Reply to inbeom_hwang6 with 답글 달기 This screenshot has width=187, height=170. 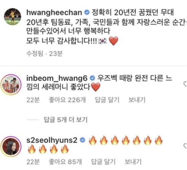(x=107, y=100)
